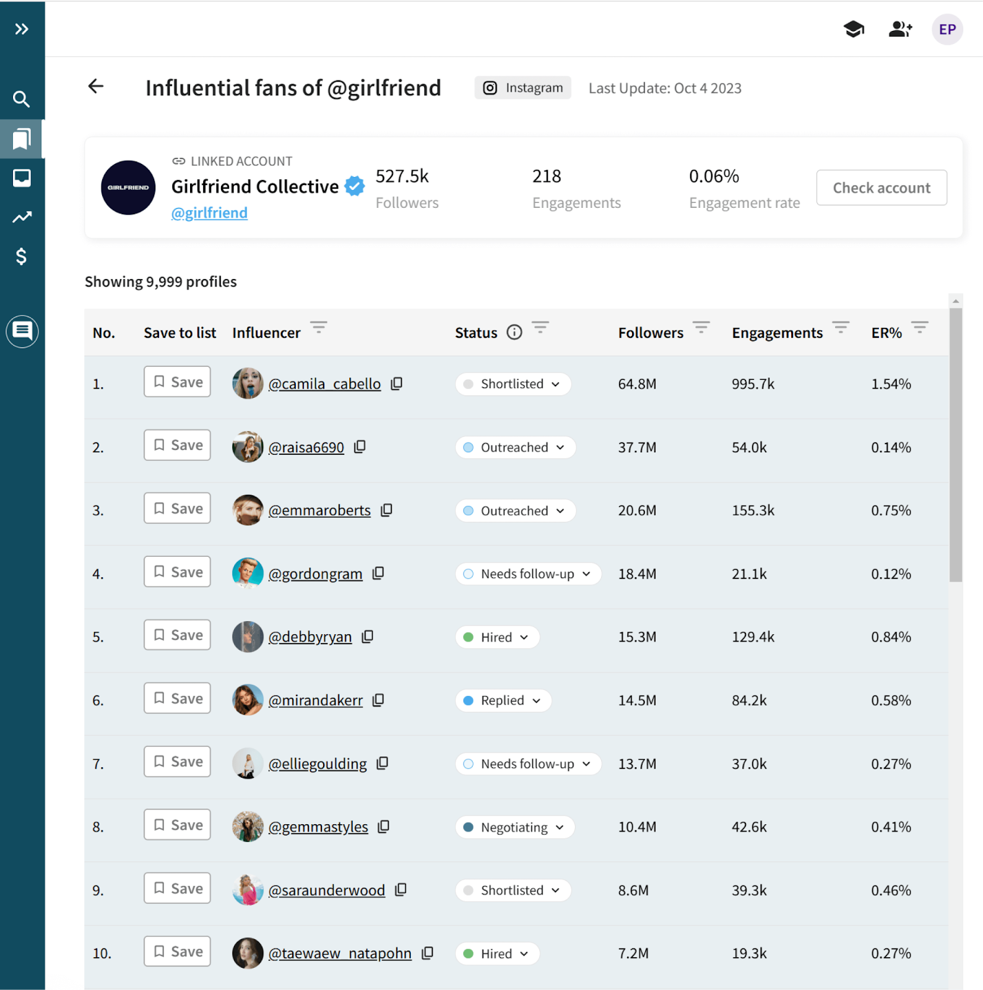Open the inbox icon in the sidebar
Image resolution: width=983 pixels, height=990 pixels.
[x=22, y=178]
